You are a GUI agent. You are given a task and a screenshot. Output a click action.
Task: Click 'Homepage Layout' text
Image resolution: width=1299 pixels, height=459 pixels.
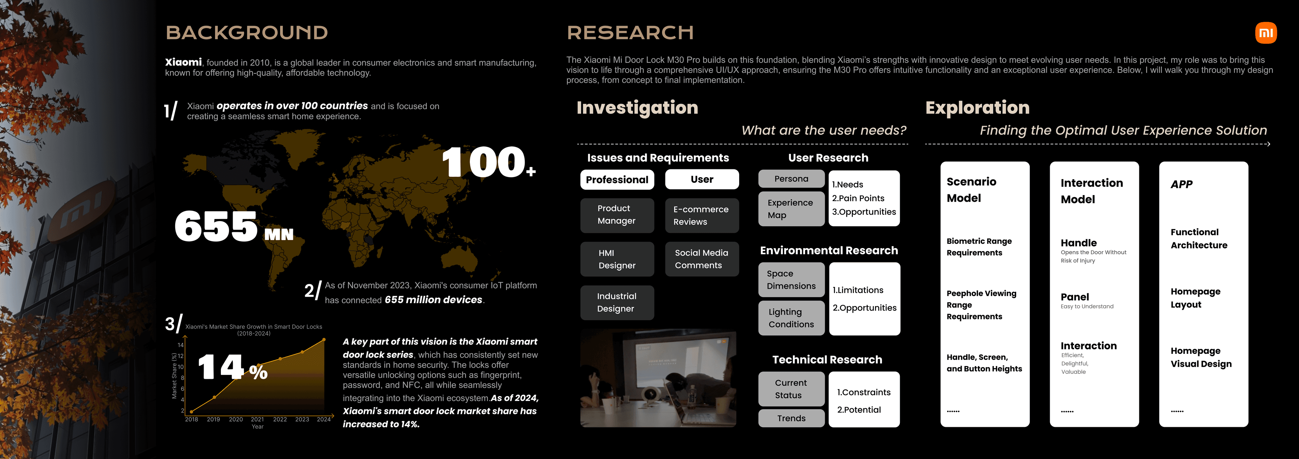point(1195,298)
